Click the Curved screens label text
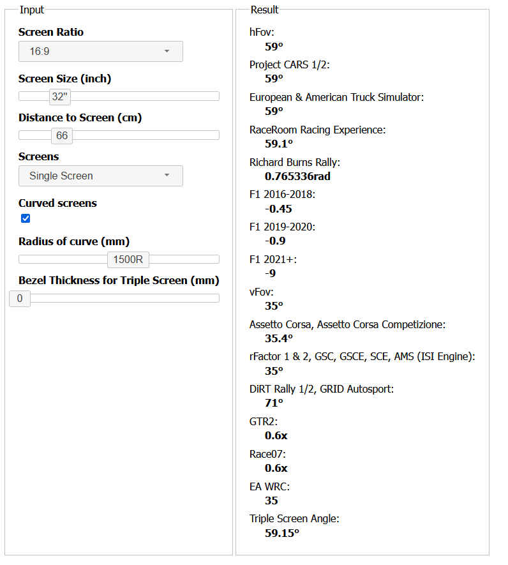 point(57,203)
